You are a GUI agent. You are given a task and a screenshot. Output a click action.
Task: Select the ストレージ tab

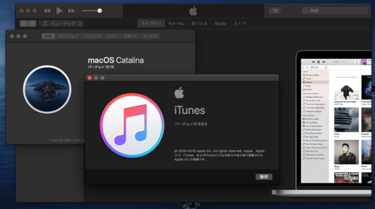coord(92,36)
